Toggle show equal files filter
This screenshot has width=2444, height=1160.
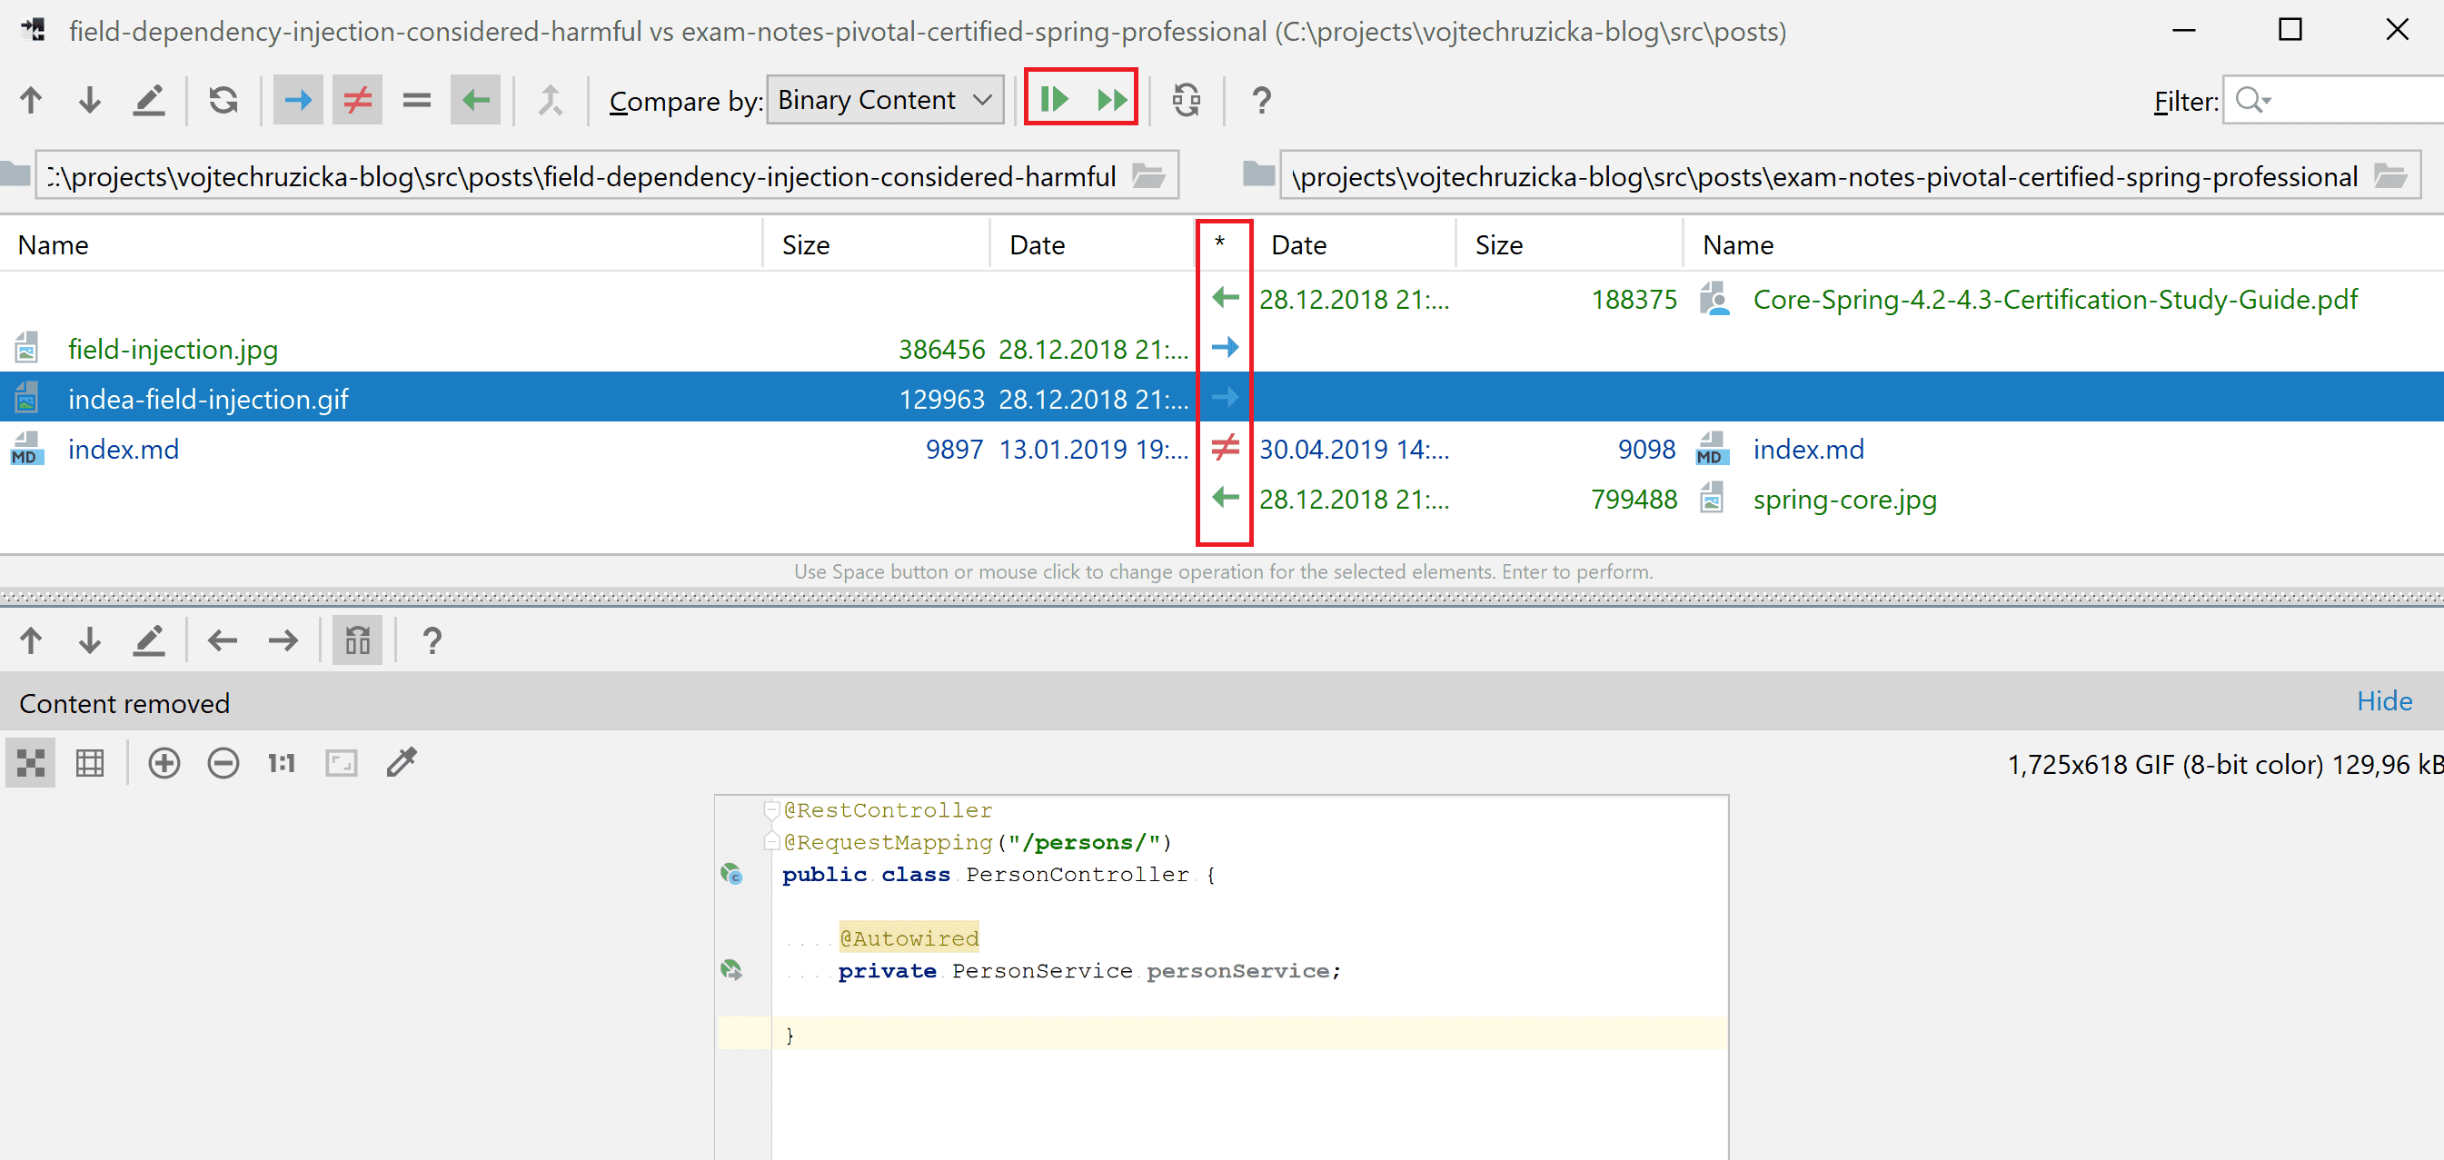point(416,100)
